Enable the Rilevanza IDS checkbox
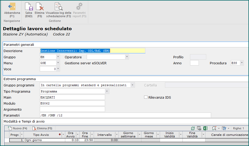This screenshot has width=249, height=146. pos(146,97)
